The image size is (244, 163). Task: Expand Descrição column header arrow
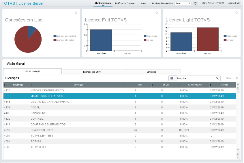(31, 85)
